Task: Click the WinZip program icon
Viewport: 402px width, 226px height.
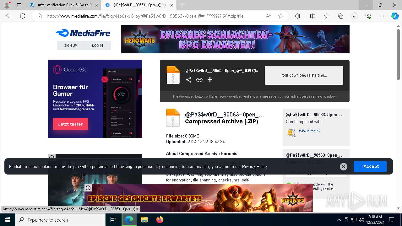Action: [x=292, y=133]
